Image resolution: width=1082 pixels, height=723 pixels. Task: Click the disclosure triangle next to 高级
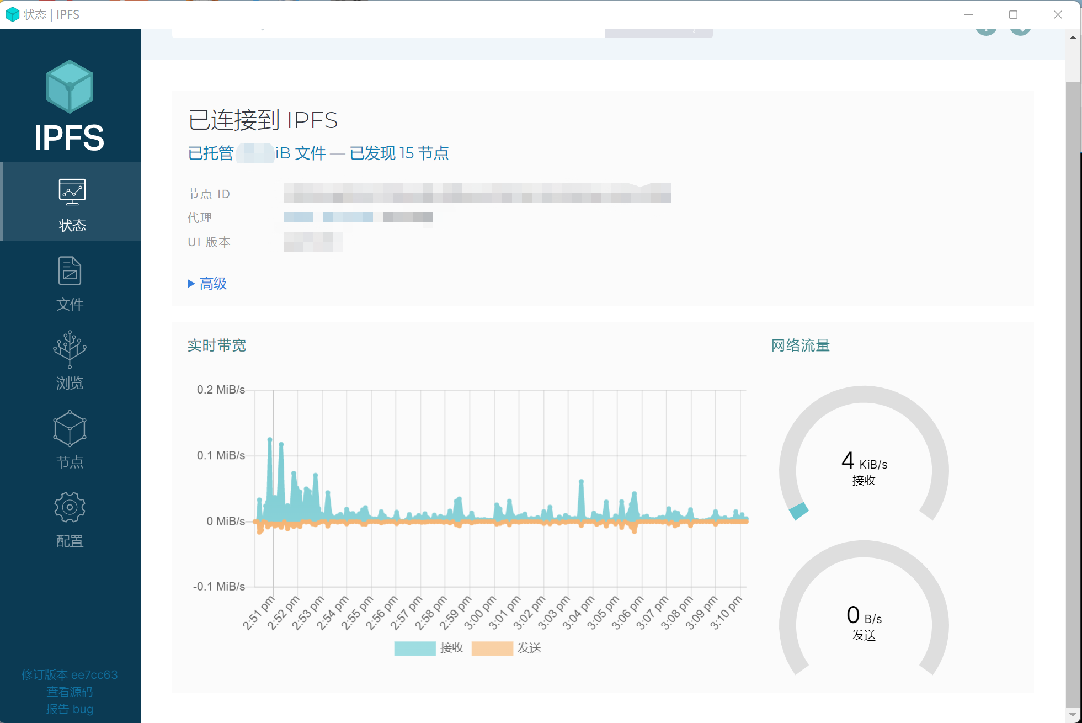(190, 283)
